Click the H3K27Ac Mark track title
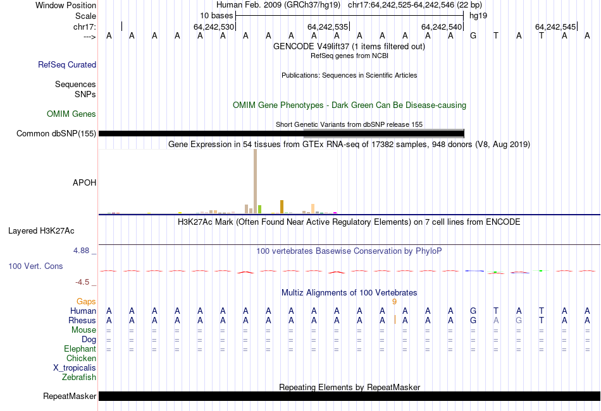601x411 pixels. [x=349, y=222]
